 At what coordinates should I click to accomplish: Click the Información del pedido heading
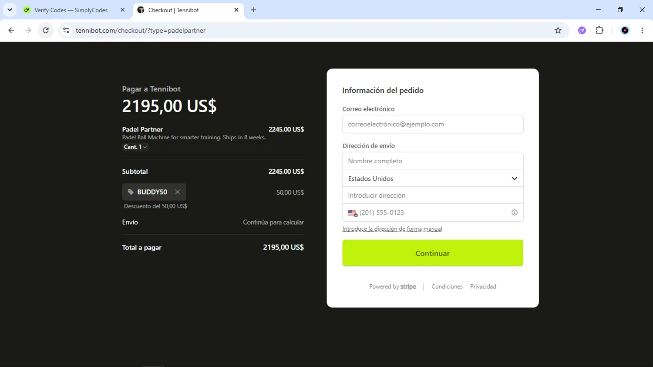click(x=383, y=91)
